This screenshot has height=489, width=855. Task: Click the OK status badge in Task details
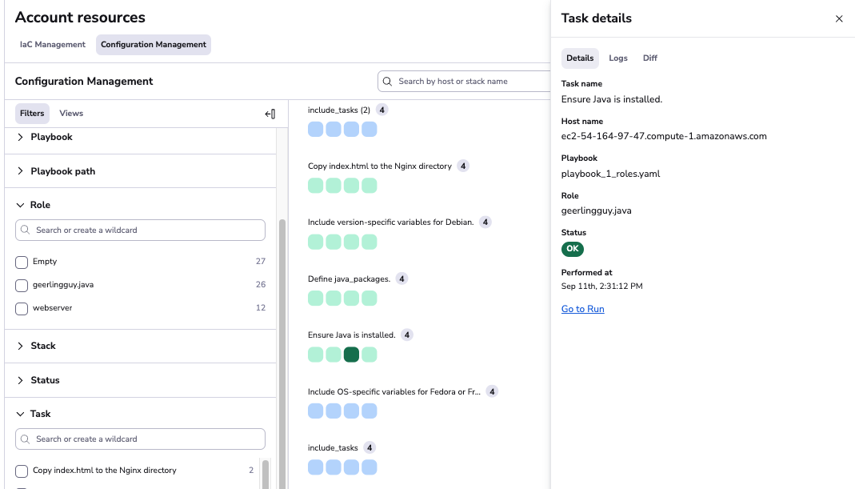click(572, 249)
